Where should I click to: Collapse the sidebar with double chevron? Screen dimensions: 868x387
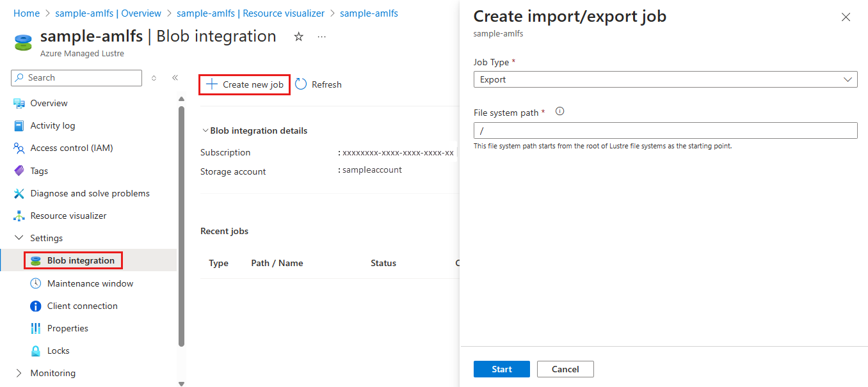175,78
